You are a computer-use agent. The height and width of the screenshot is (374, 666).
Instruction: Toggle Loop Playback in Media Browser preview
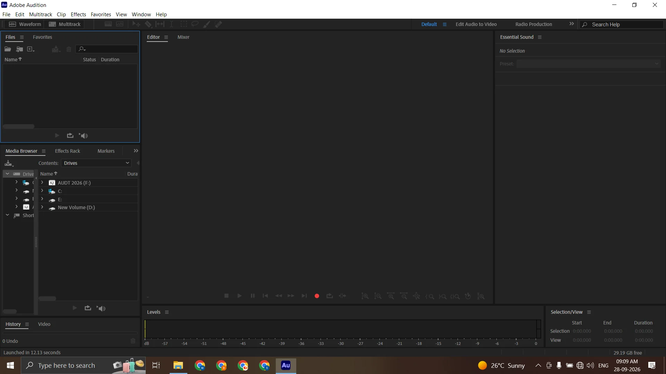point(88,308)
